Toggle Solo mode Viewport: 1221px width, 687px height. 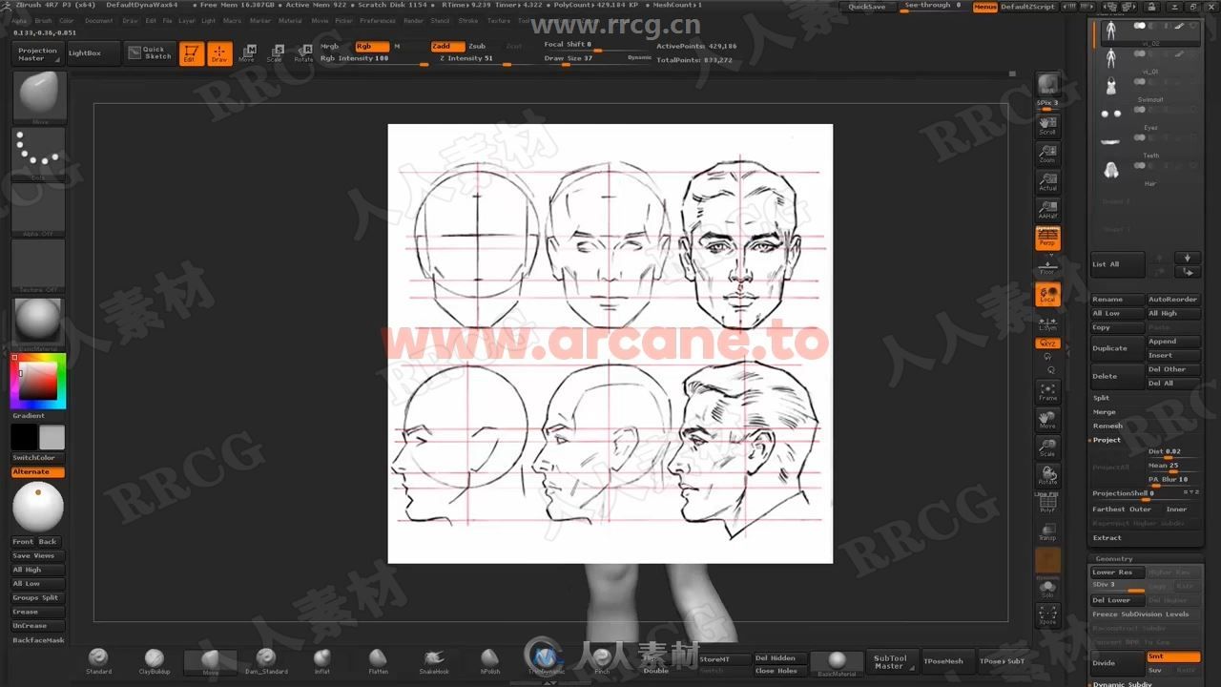(x=1047, y=587)
